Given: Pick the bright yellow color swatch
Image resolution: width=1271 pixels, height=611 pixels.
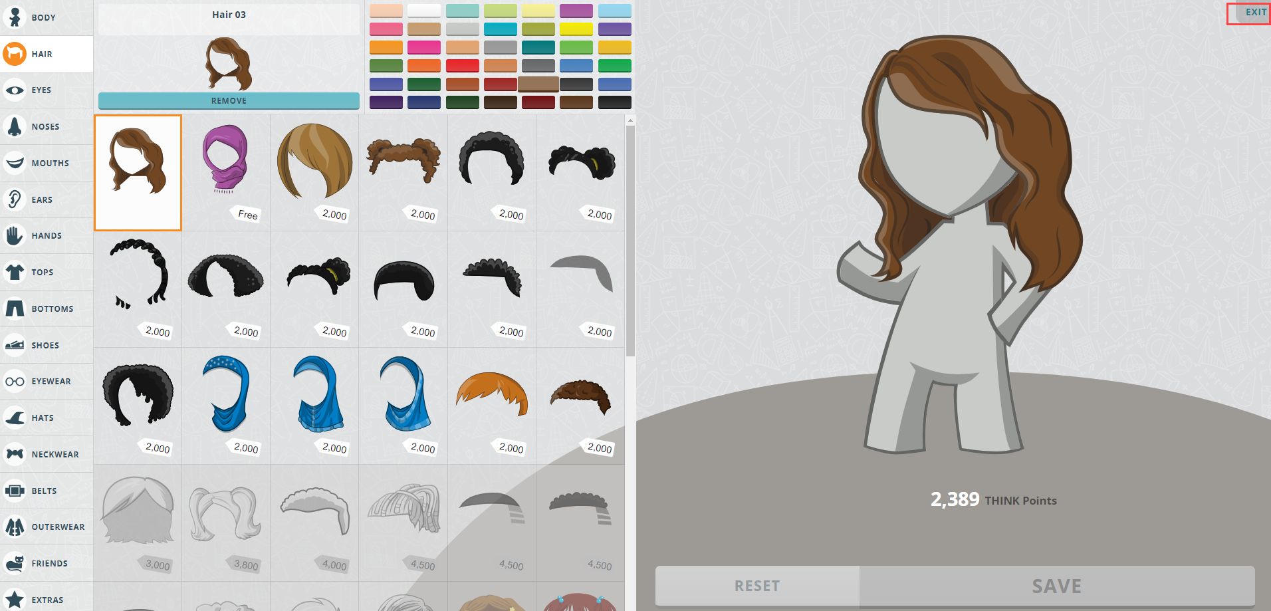Looking at the screenshot, I should click(576, 29).
